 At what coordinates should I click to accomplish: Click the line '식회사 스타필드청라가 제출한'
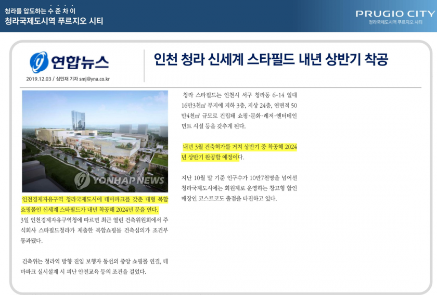coord(95,230)
